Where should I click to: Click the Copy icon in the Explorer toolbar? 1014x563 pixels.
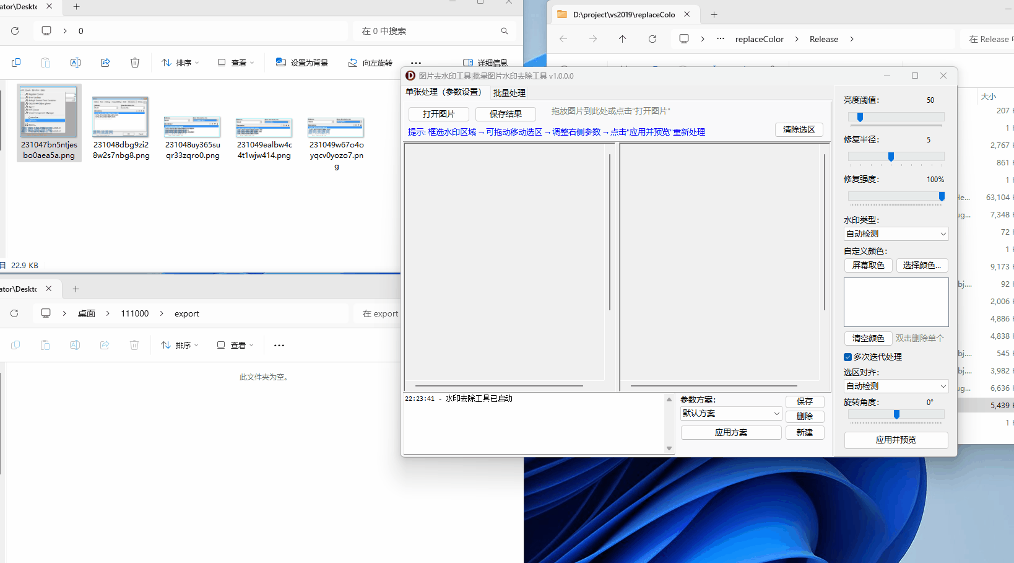point(16,63)
